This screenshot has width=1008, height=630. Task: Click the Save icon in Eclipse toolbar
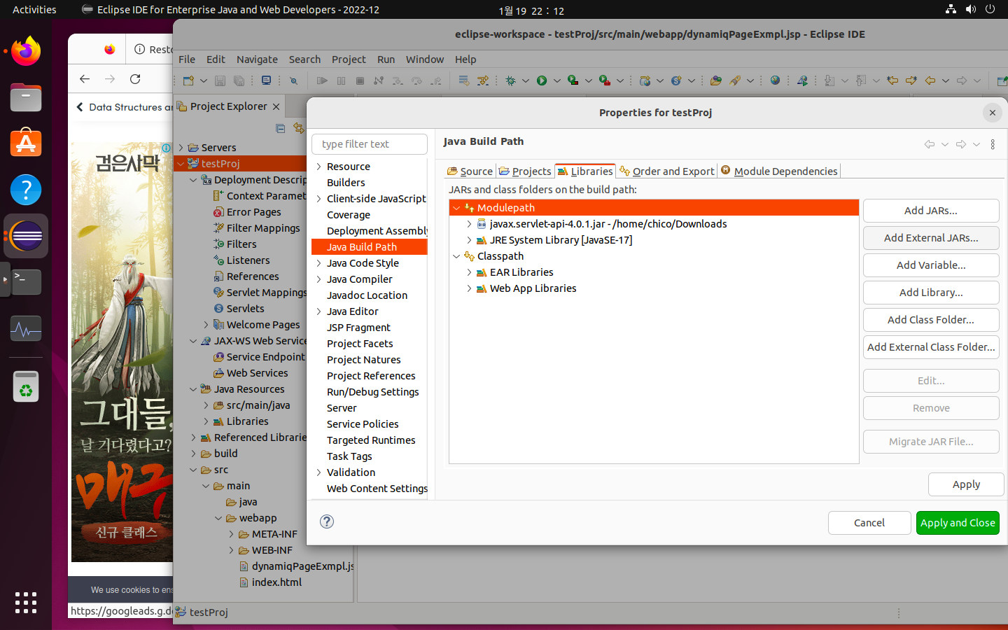coord(220,80)
